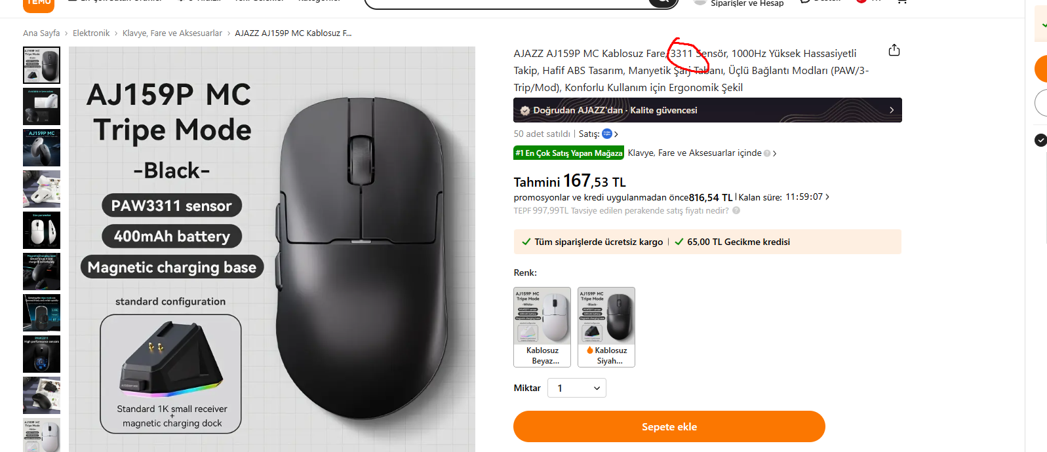The width and height of the screenshot is (1047, 452).
Task: Click the #1 En Çok Satış Yapan Mağaza badge
Action: (x=568, y=153)
